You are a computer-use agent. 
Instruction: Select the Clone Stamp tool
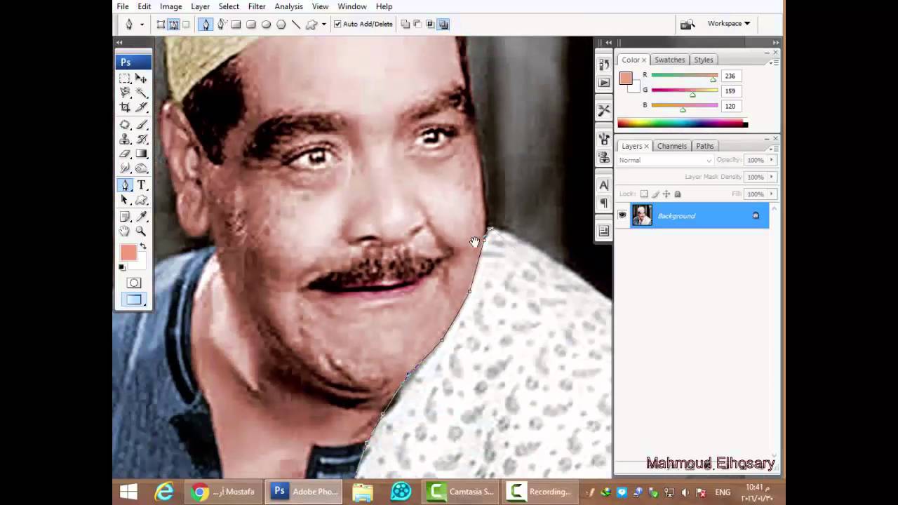coord(125,139)
